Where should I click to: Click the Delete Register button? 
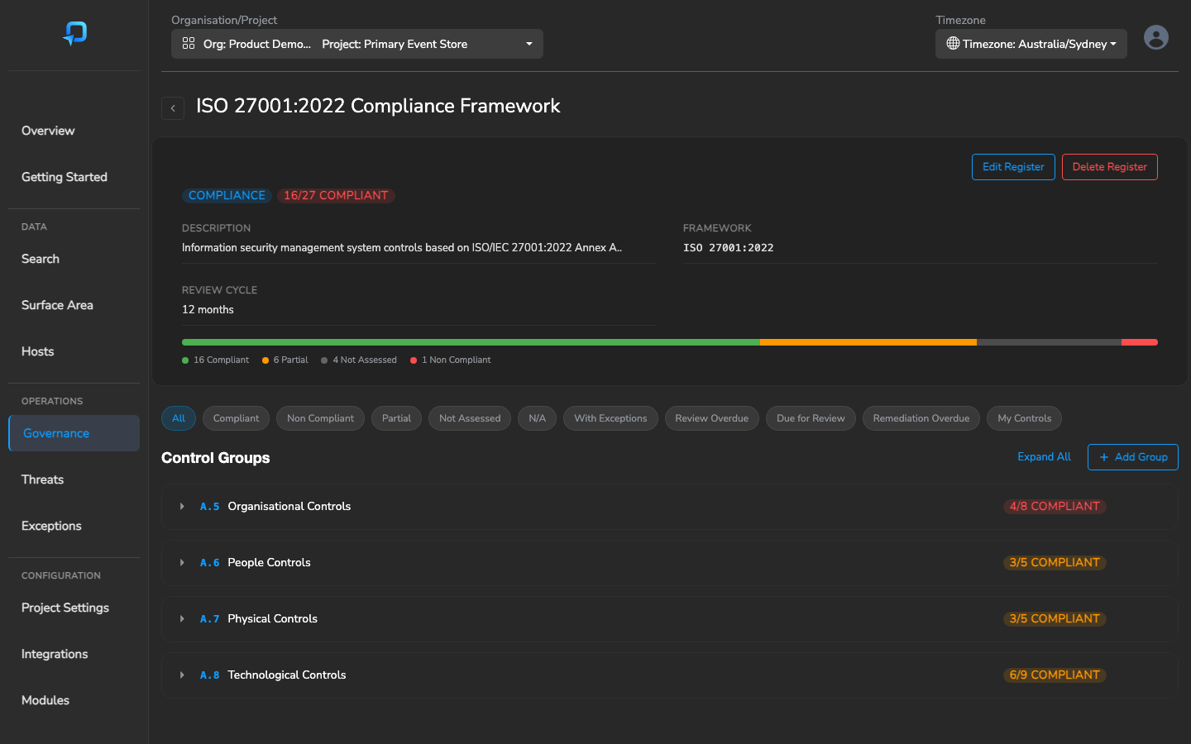pos(1109,167)
